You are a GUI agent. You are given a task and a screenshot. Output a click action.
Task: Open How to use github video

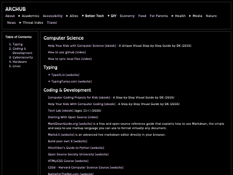point(67,52)
